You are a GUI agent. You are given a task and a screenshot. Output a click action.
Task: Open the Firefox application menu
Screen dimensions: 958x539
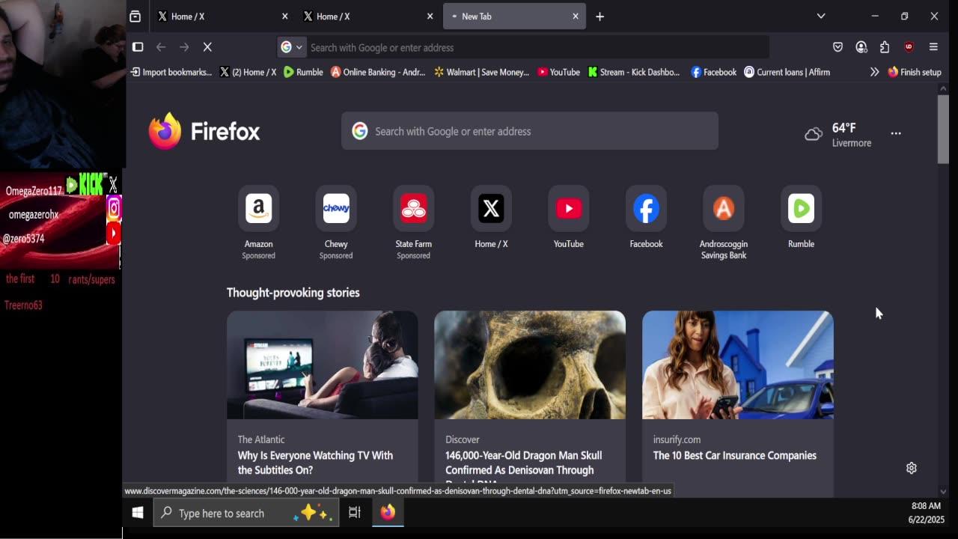coord(933,47)
